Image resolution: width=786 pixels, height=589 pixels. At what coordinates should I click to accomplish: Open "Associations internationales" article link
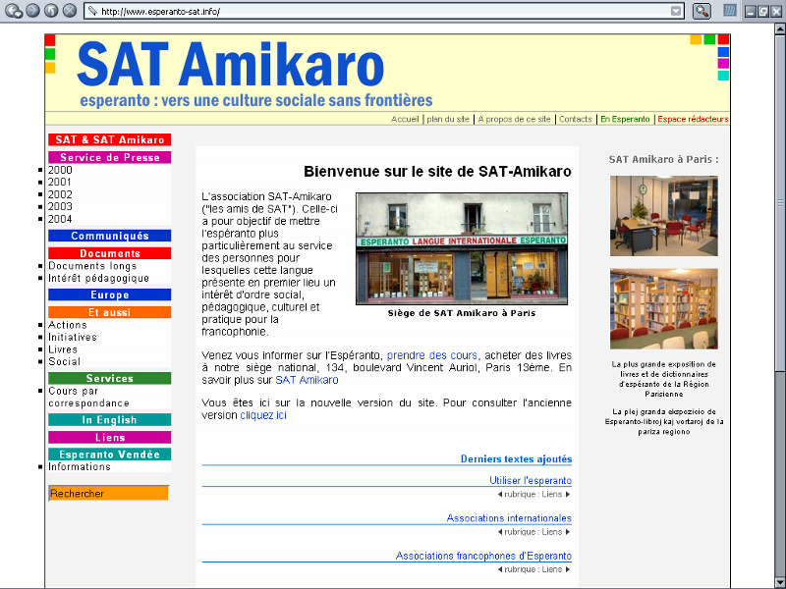click(x=509, y=518)
